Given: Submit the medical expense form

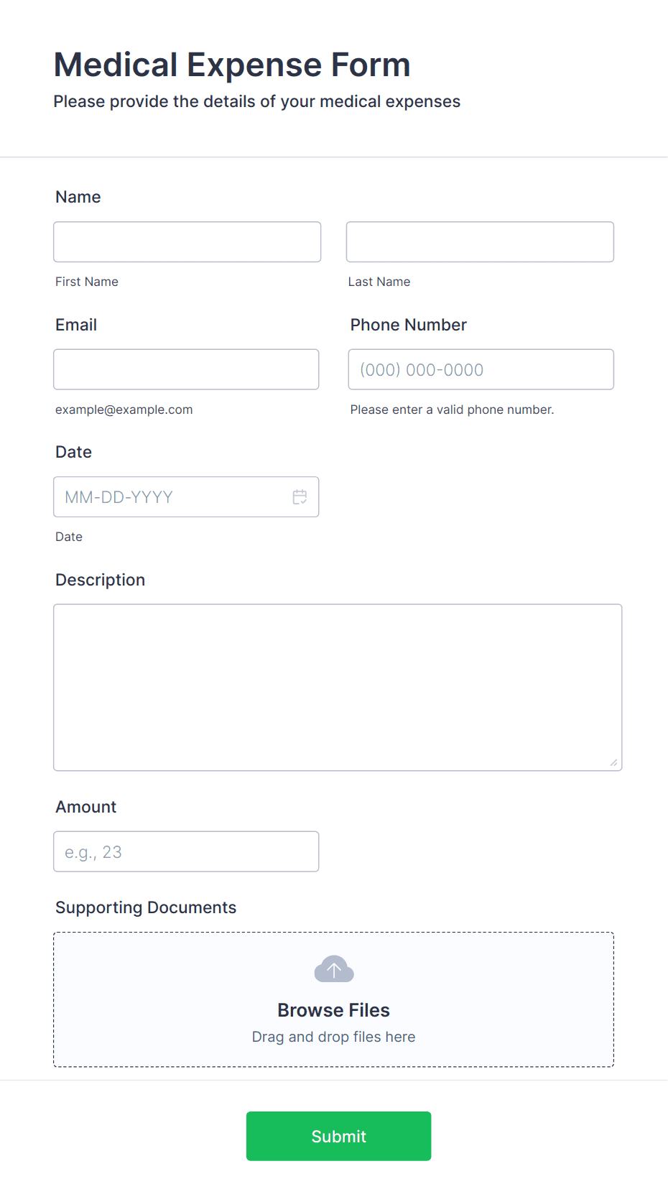Looking at the screenshot, I should (338, 1136).
